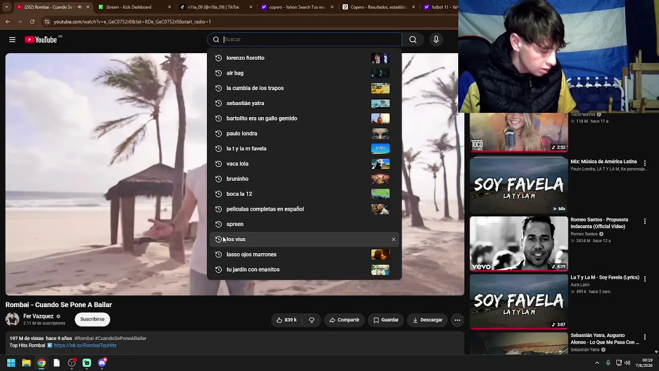The image size is (659, 371).
Task: Choose 'lasso ojos marrones' suggestion
Action: (304, 255)
